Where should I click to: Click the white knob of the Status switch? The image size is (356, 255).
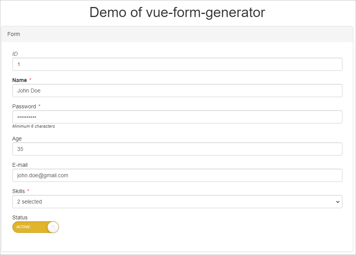(x=53, y=227)
